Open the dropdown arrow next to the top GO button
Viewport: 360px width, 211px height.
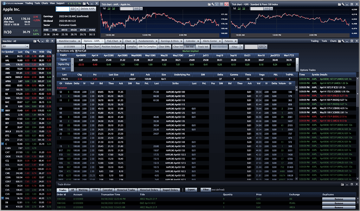tap(77, 9)
